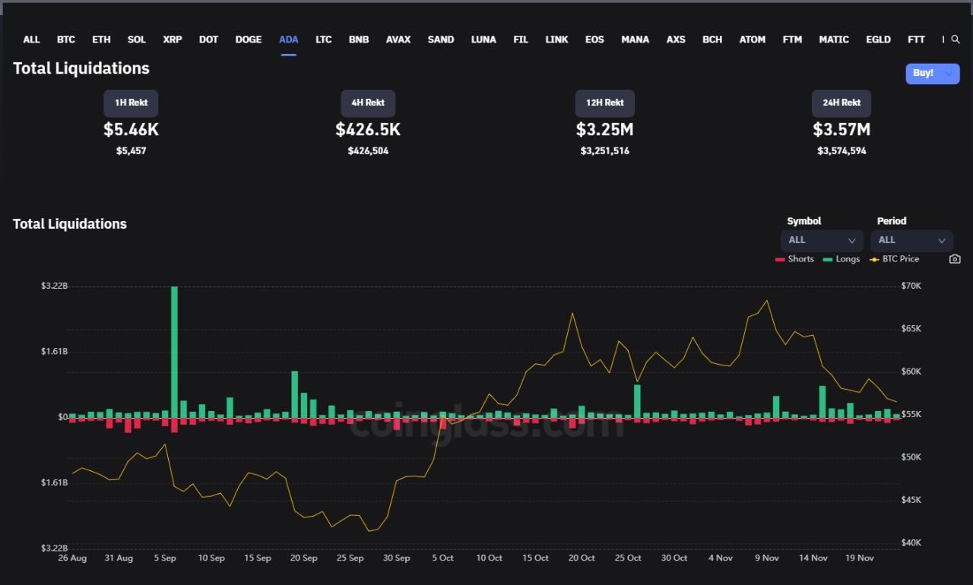Select the ETH coin tab
973x585 pixels.
101,40
